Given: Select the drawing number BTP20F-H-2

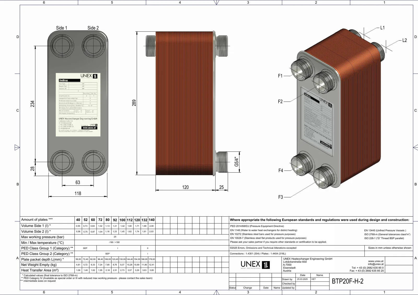Looking at the screenshot, I should click(347, 281).
